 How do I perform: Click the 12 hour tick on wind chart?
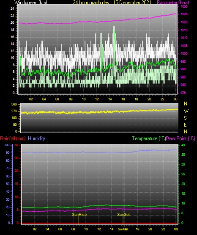(x=97, y=99)
